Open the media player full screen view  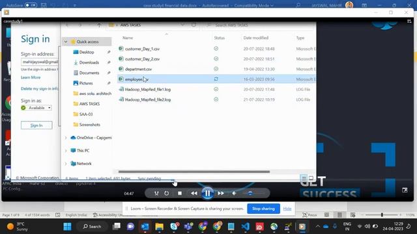coord(405,190)
